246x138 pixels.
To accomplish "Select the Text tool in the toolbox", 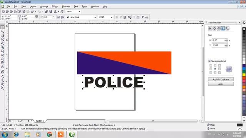I will tap(2, 67).
